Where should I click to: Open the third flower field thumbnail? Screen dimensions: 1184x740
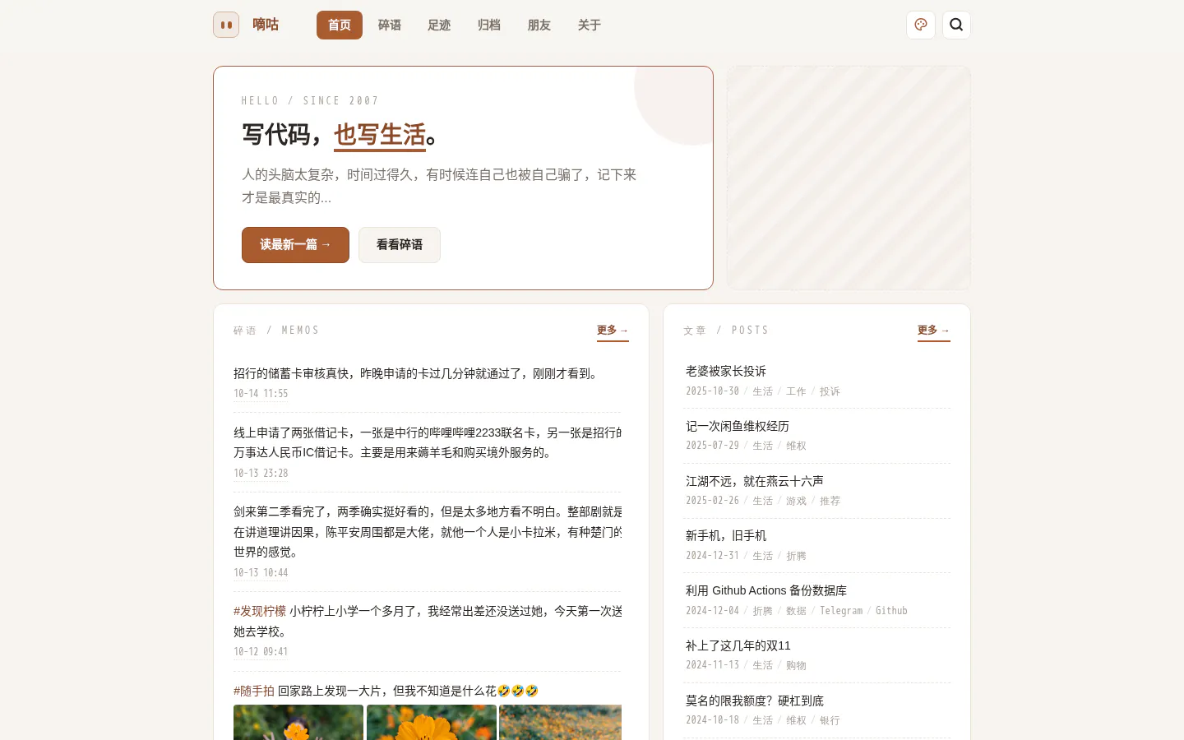coord(561,723)
